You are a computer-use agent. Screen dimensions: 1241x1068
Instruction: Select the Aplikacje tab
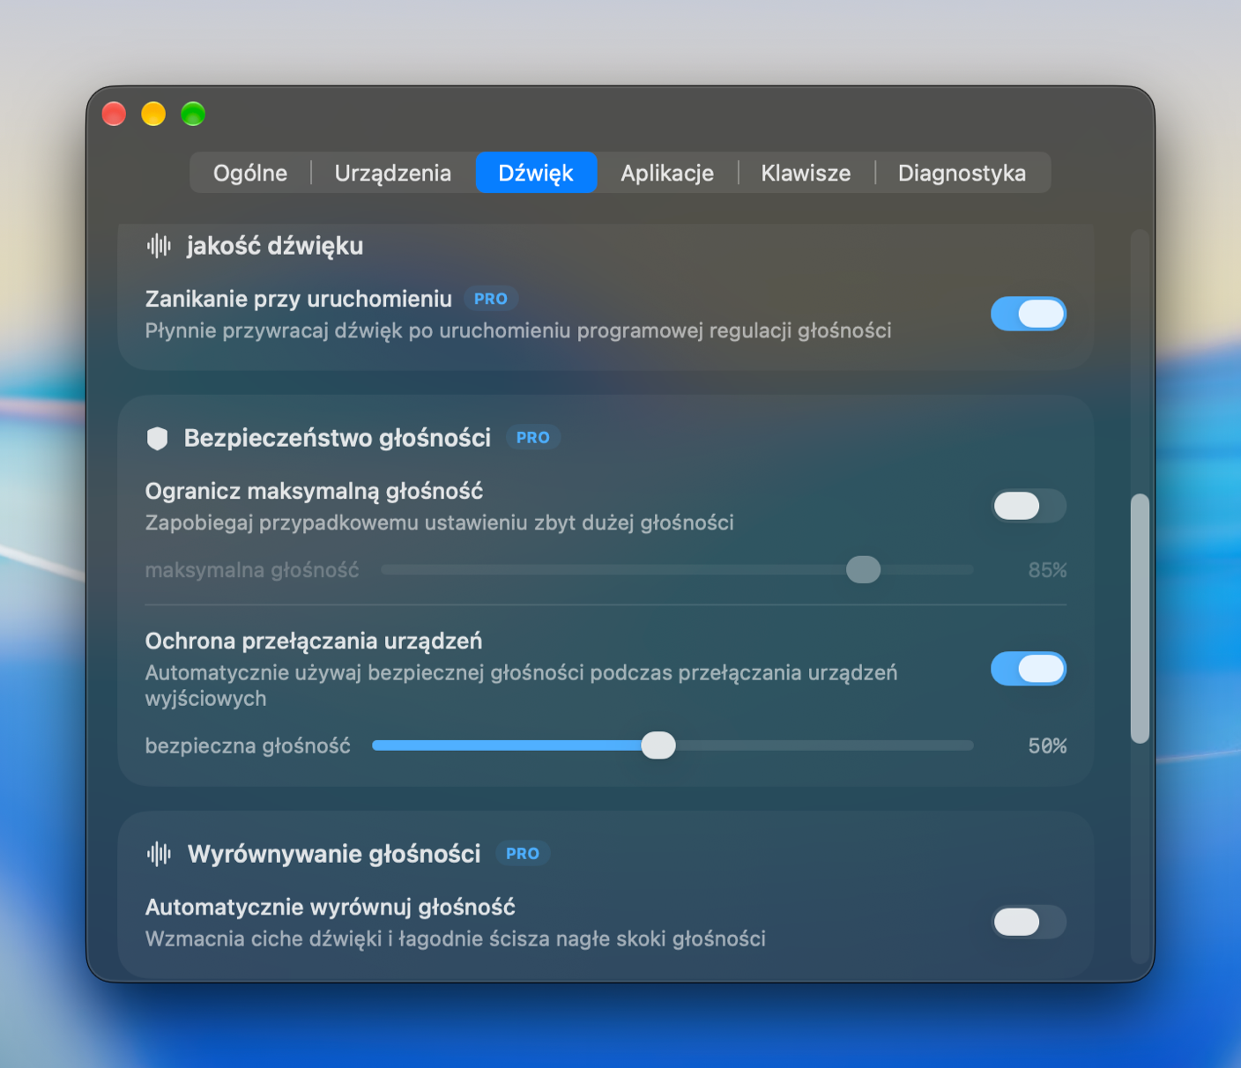pyautogui.click(x=667, y=173)
